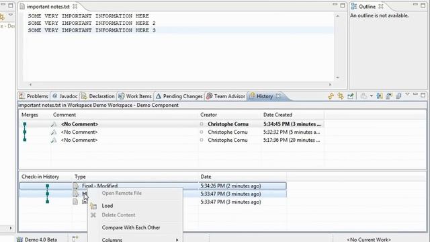Click the pin/edit view icon in History toolbar
The image size is (430, 242).
(x=351, y=96)
